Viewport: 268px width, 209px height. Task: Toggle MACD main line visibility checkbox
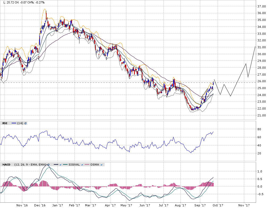click(60, 165)
